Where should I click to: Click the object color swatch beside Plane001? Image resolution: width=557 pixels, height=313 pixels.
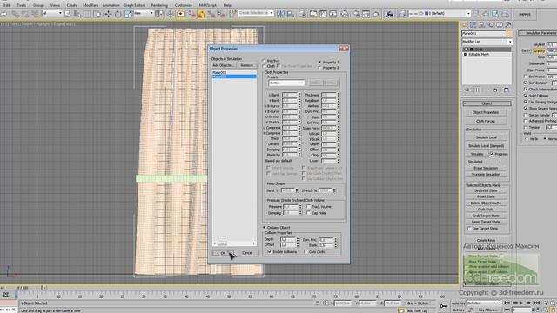[510, 34]
